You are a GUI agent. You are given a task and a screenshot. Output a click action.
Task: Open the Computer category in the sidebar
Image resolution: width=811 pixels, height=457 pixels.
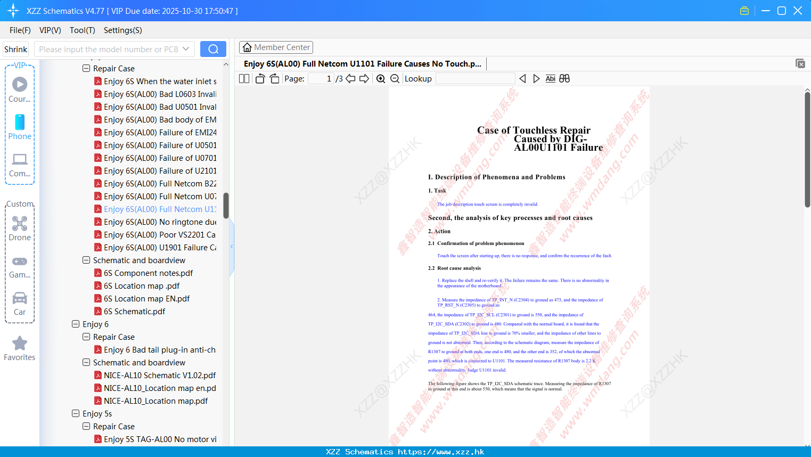(x=20, y=165)
